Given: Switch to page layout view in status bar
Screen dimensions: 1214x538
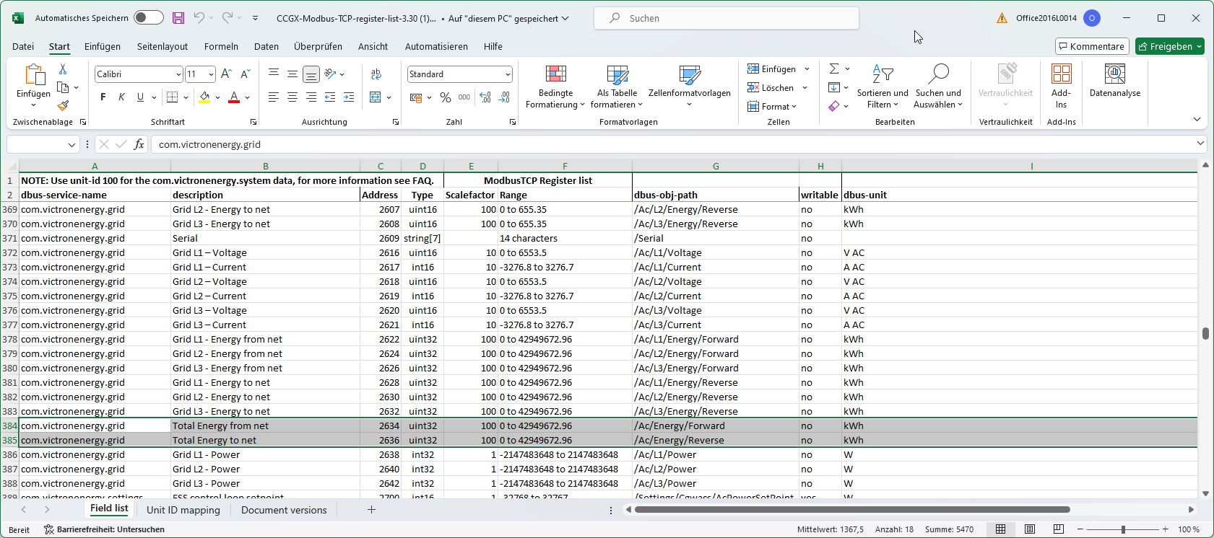Looking at the screenshot, I should [x=1030, y=529].
